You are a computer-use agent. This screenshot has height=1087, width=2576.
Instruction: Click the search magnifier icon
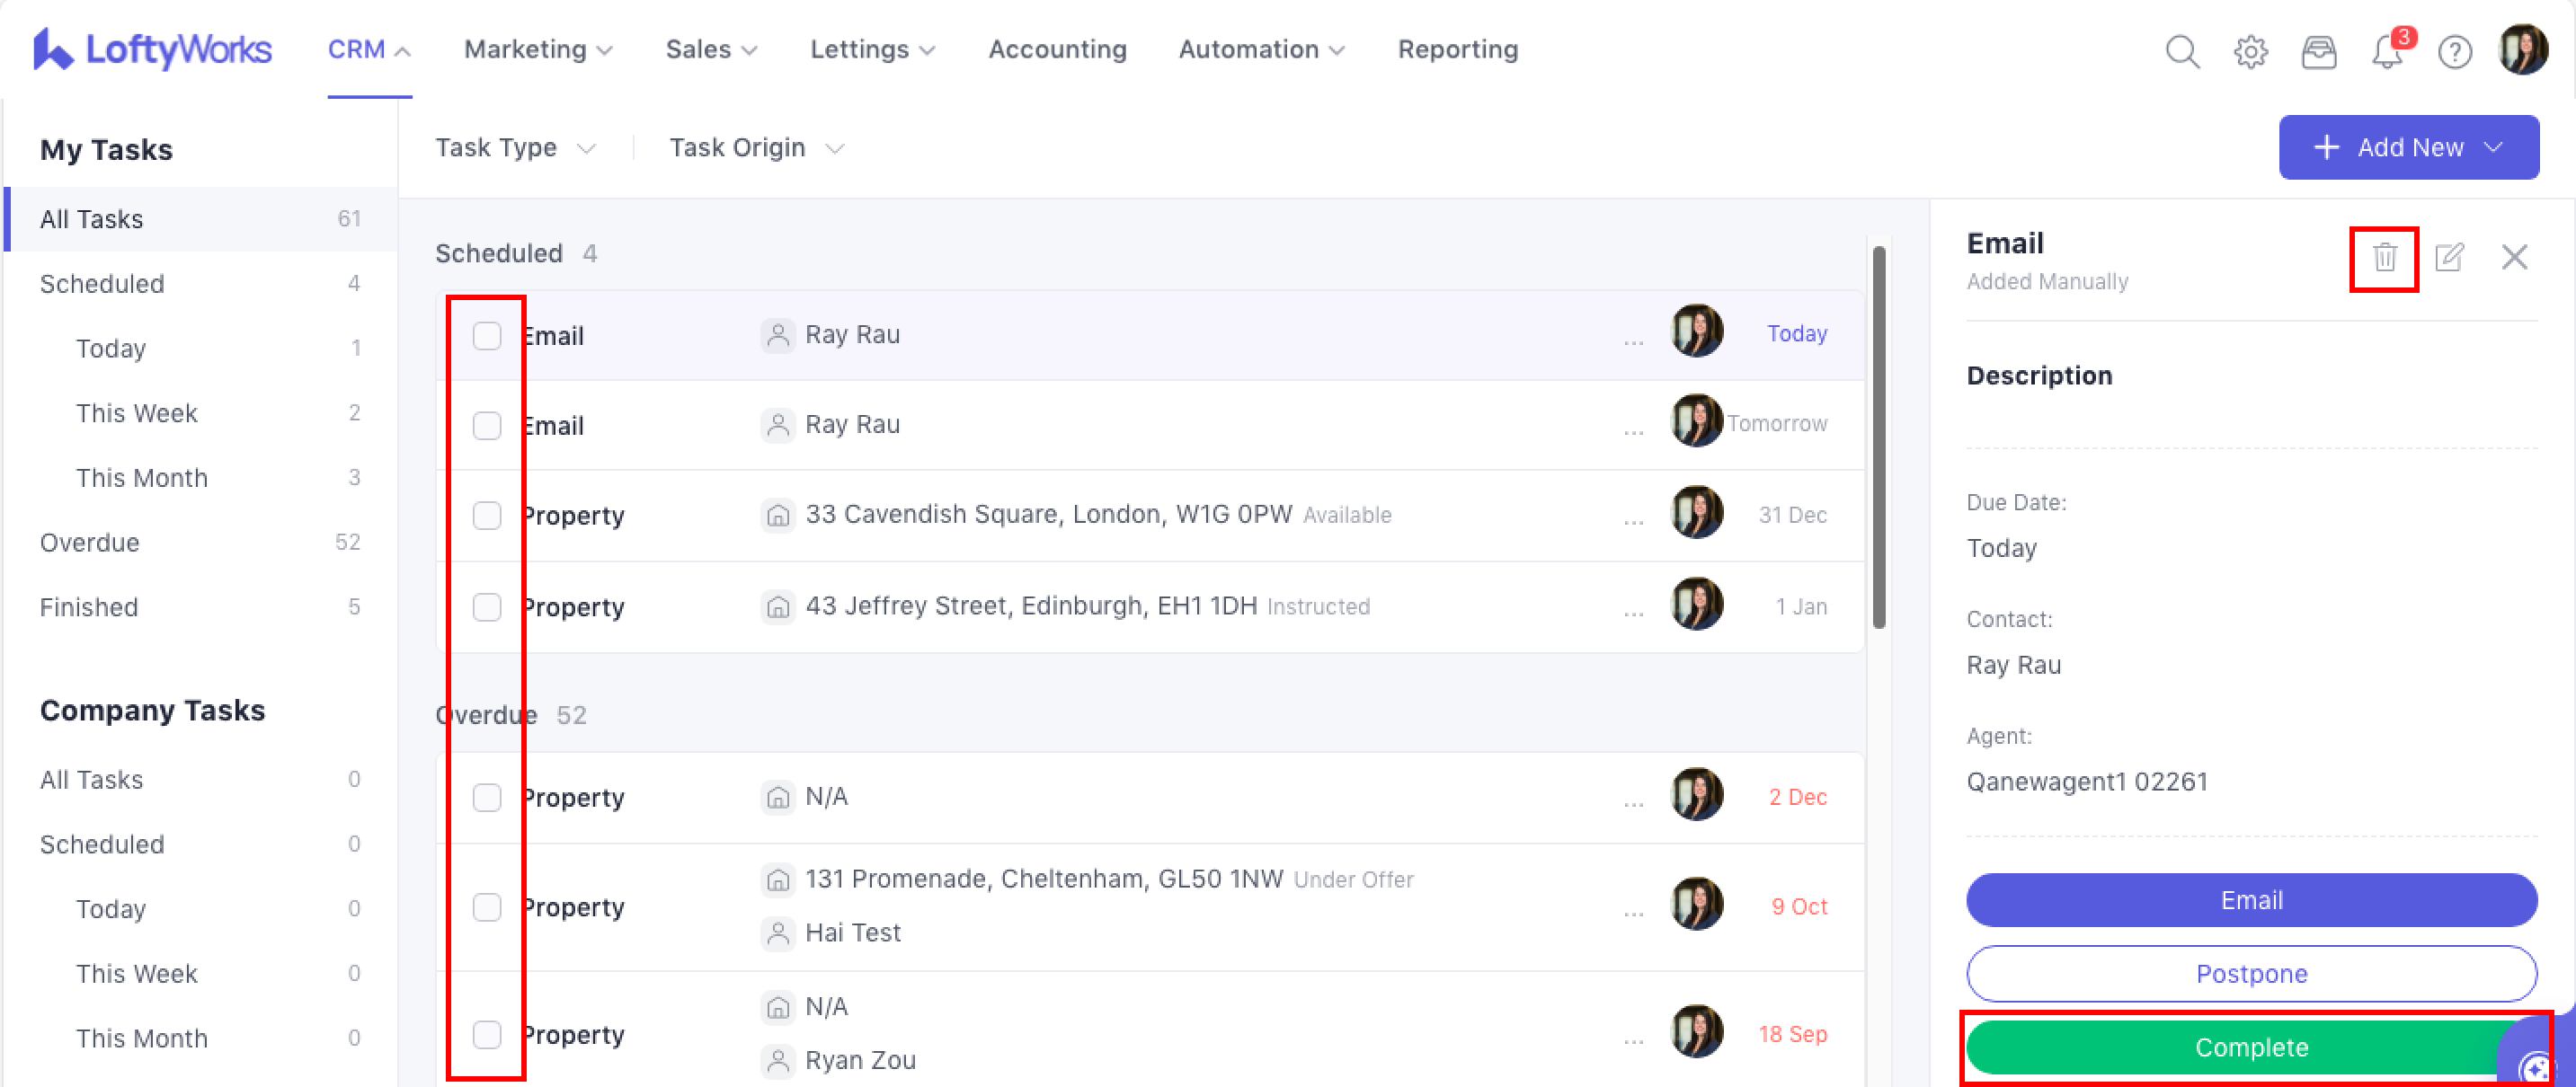point(2182,51)
